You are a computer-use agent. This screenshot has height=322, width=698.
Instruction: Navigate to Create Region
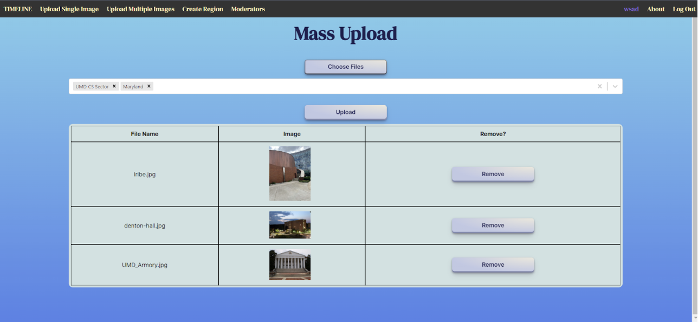[x=203, y=9]
